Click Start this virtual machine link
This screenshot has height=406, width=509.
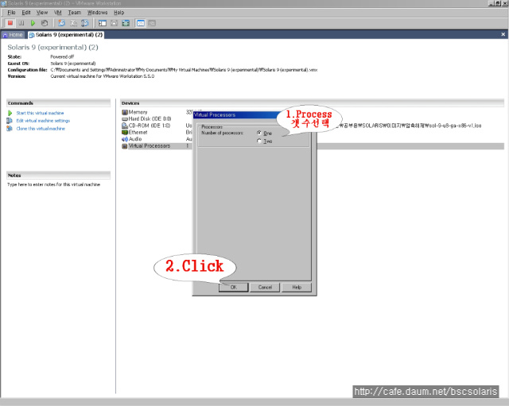point(40,113)
